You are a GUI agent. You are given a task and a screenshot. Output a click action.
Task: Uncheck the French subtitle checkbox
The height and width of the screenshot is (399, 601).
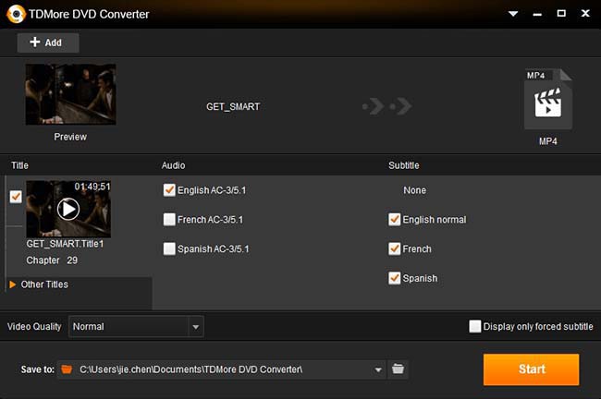click(395, 248)
